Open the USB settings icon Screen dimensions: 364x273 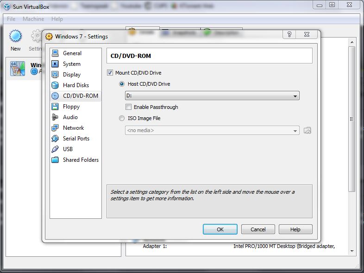pos(55,149)
